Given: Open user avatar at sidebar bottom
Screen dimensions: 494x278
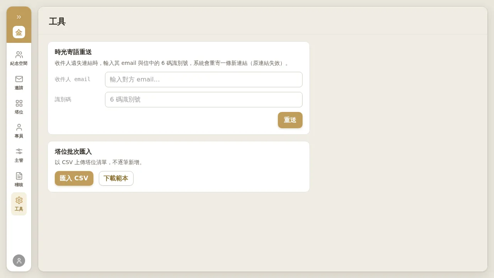Looking at the screenshot, I should (19, 261).
